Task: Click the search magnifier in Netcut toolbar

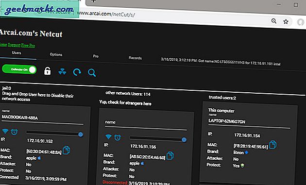Action: pos(92,73)
